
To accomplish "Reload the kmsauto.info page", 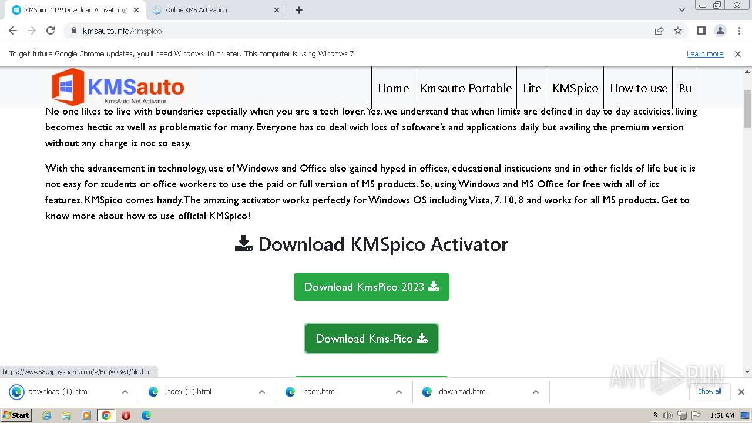I will pos(51,31).
